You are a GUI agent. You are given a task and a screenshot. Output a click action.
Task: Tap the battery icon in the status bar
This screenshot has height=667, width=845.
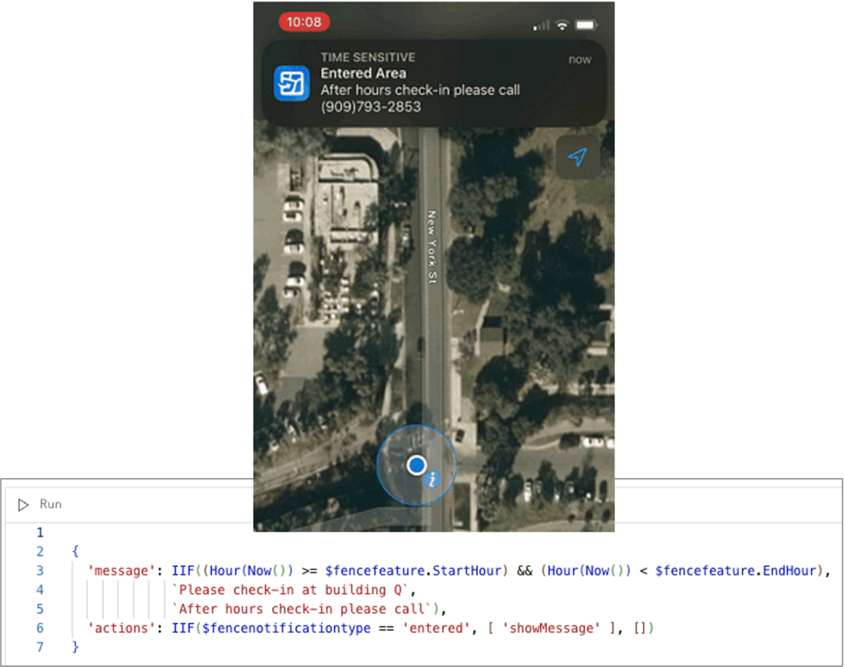coord(585,25)
